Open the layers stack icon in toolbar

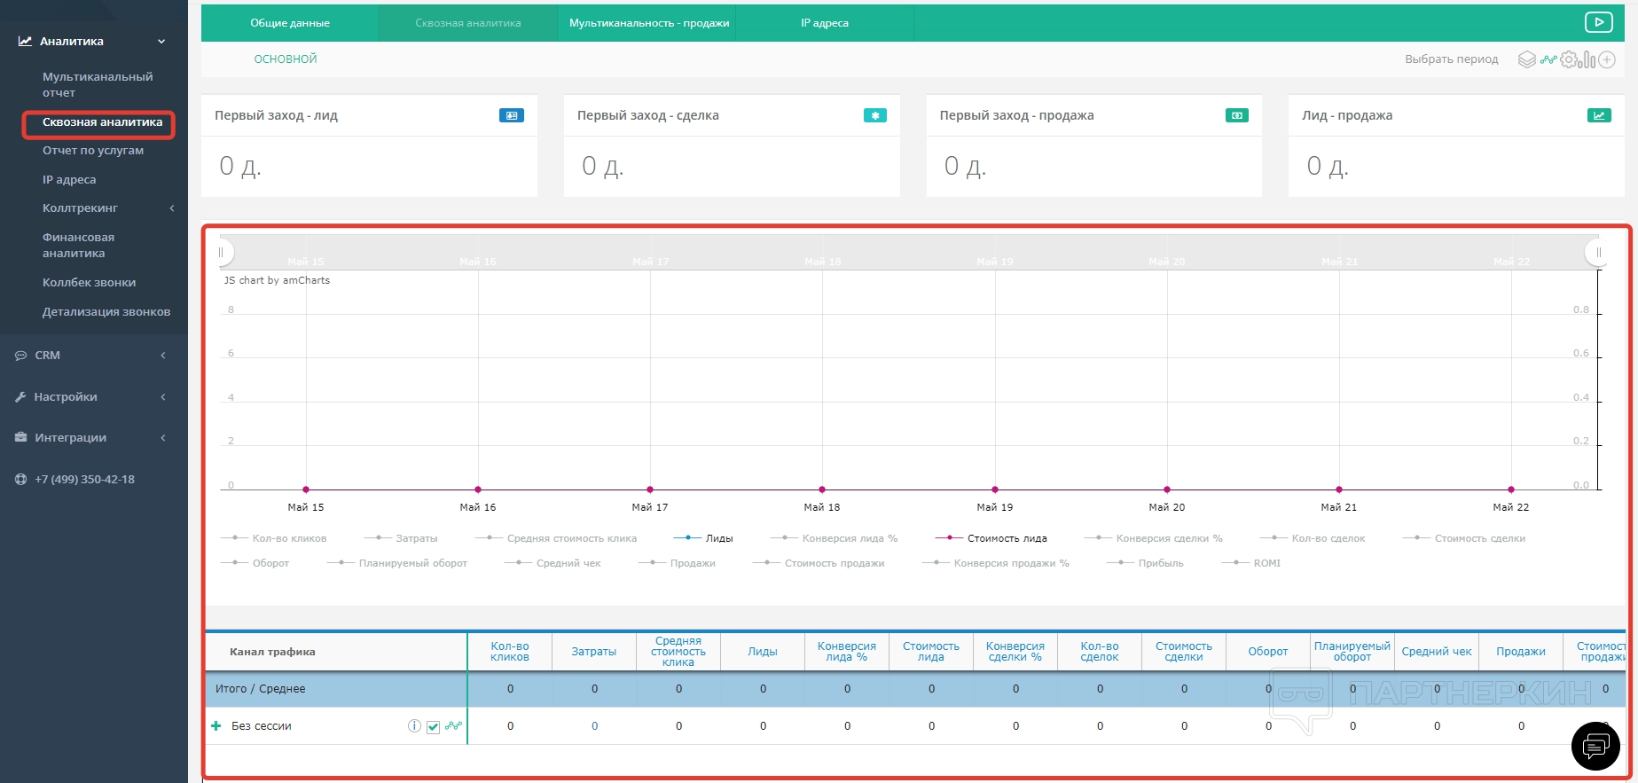1526,59
